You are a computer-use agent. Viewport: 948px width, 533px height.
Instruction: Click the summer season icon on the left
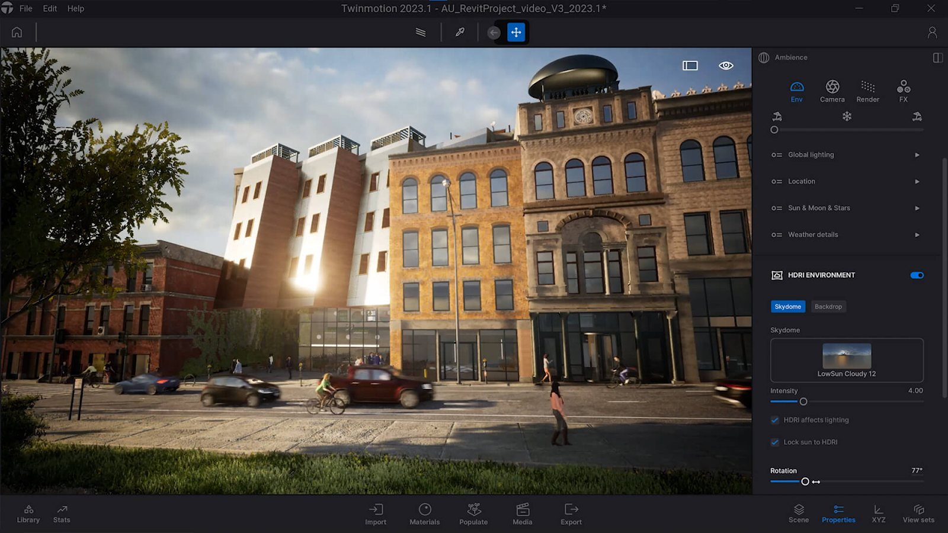point(777,116)
